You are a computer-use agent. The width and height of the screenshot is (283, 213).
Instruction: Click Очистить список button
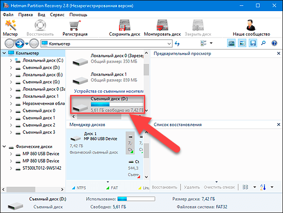[219, 187]
